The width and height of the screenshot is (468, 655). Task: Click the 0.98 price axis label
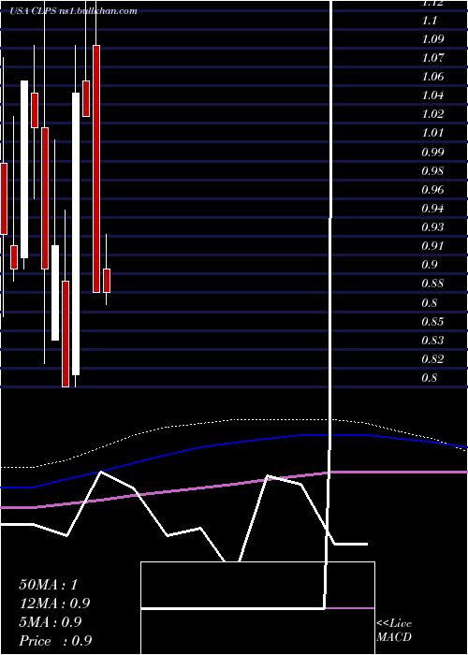[432, 171]
